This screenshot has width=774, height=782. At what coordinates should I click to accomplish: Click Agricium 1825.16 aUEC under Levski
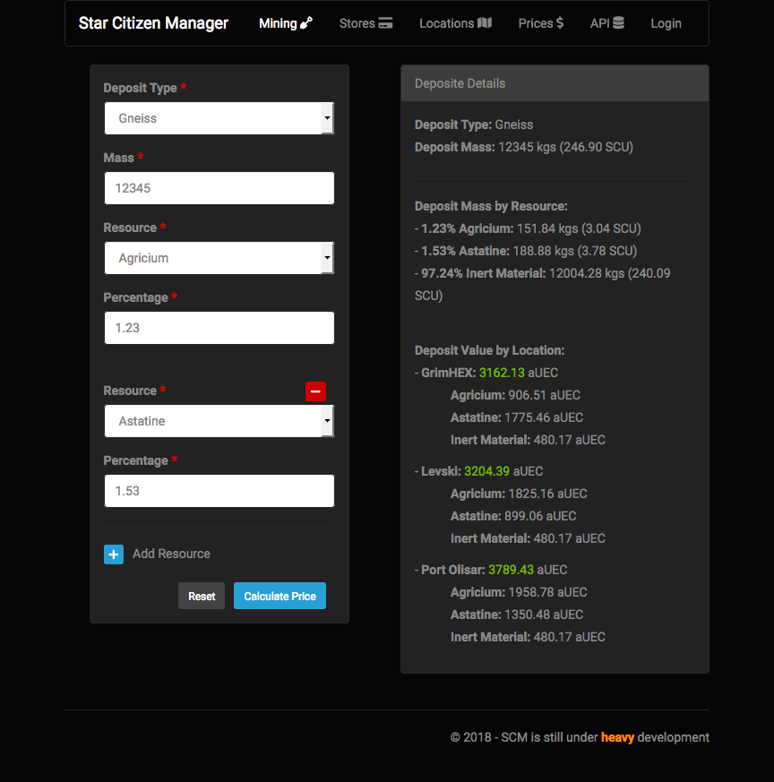[x=519, y=494]
